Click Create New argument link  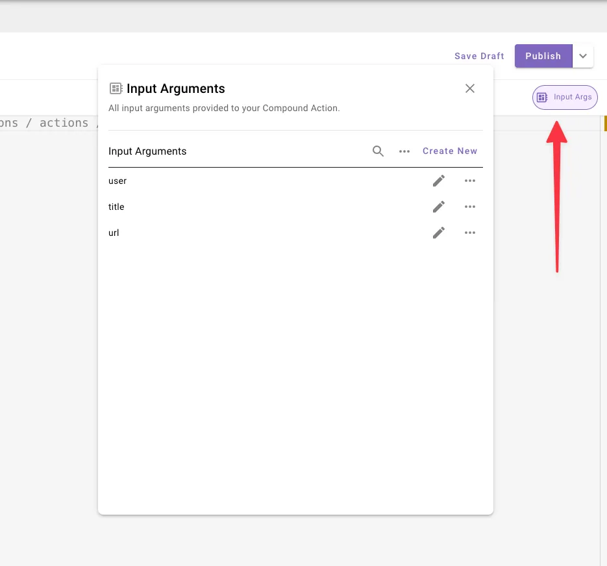[x=450, y=151]
